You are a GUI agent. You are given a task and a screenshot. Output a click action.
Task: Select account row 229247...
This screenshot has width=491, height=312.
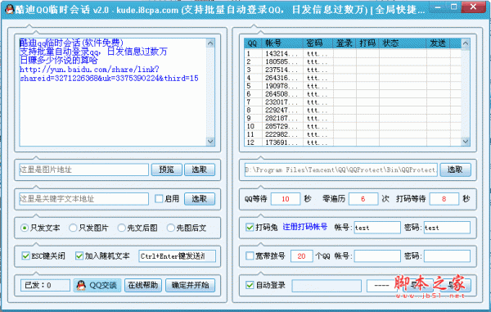[x=353, y=111]
